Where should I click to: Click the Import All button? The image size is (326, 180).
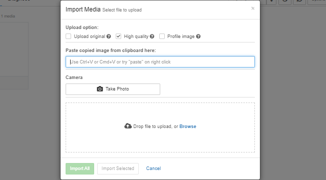(x=80, y=168)
